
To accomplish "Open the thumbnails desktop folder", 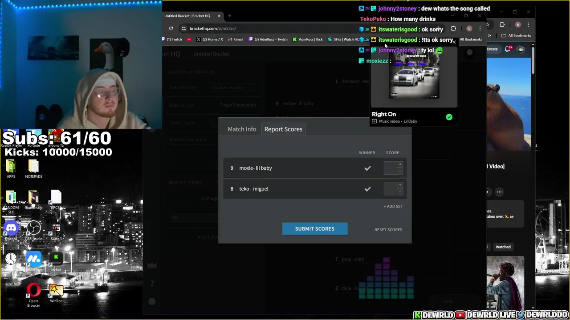I will (x=33, y=200).
